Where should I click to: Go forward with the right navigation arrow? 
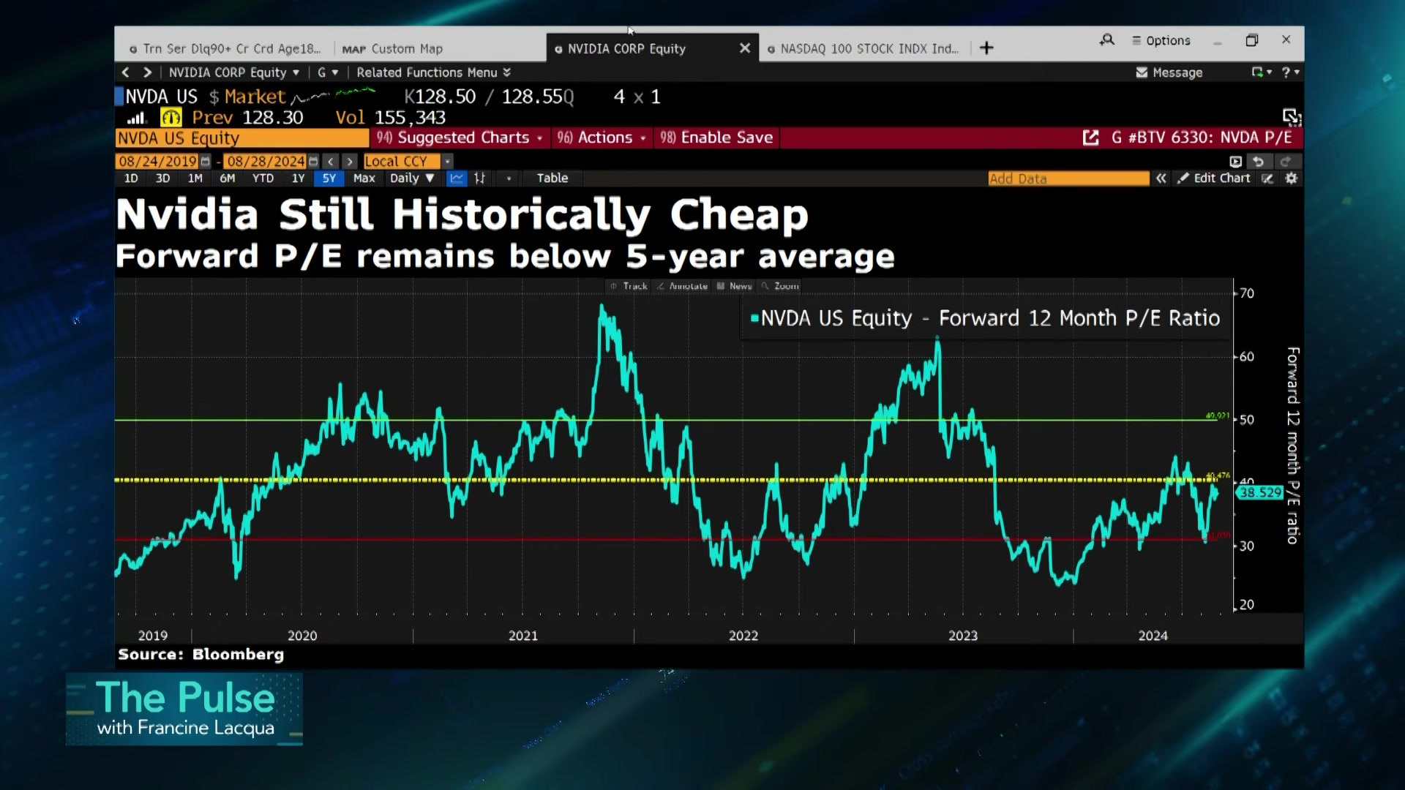pos(148,72)
